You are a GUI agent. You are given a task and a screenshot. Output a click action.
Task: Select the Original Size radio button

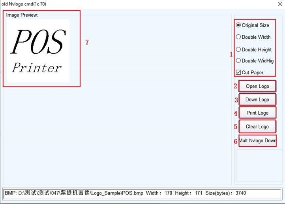(238, 25)
